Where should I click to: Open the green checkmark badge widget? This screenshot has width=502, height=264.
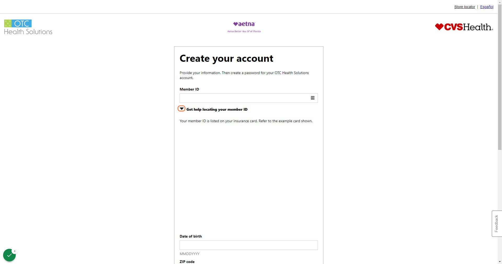tap(9, 255)
